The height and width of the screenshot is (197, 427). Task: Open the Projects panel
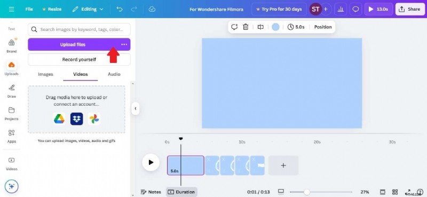(x=11, y=113)
